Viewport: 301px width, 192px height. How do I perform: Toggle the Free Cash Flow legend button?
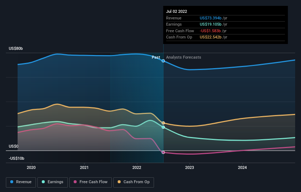[x=91, y=182]
